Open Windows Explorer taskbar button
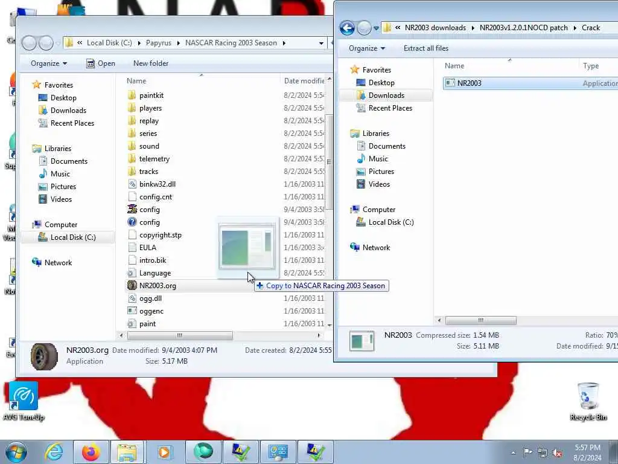Viewport: 618px width, 464px height. [127, 452]
